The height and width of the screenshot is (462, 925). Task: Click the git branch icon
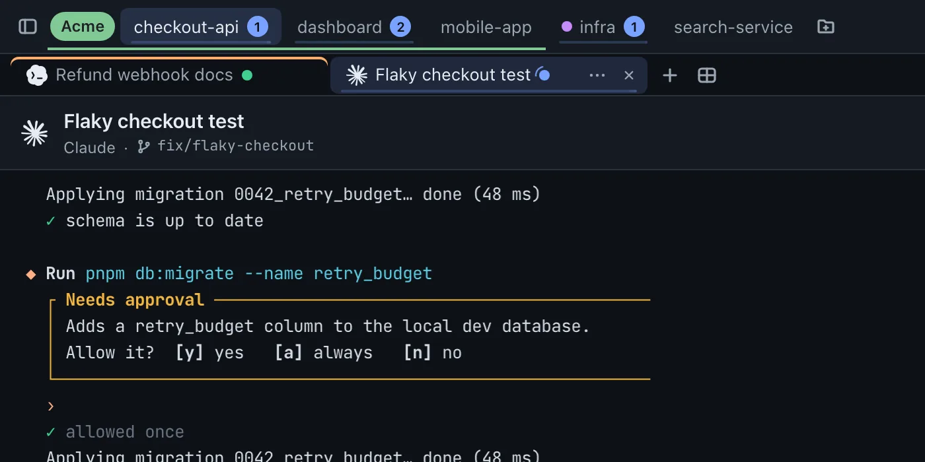(143, 147)
